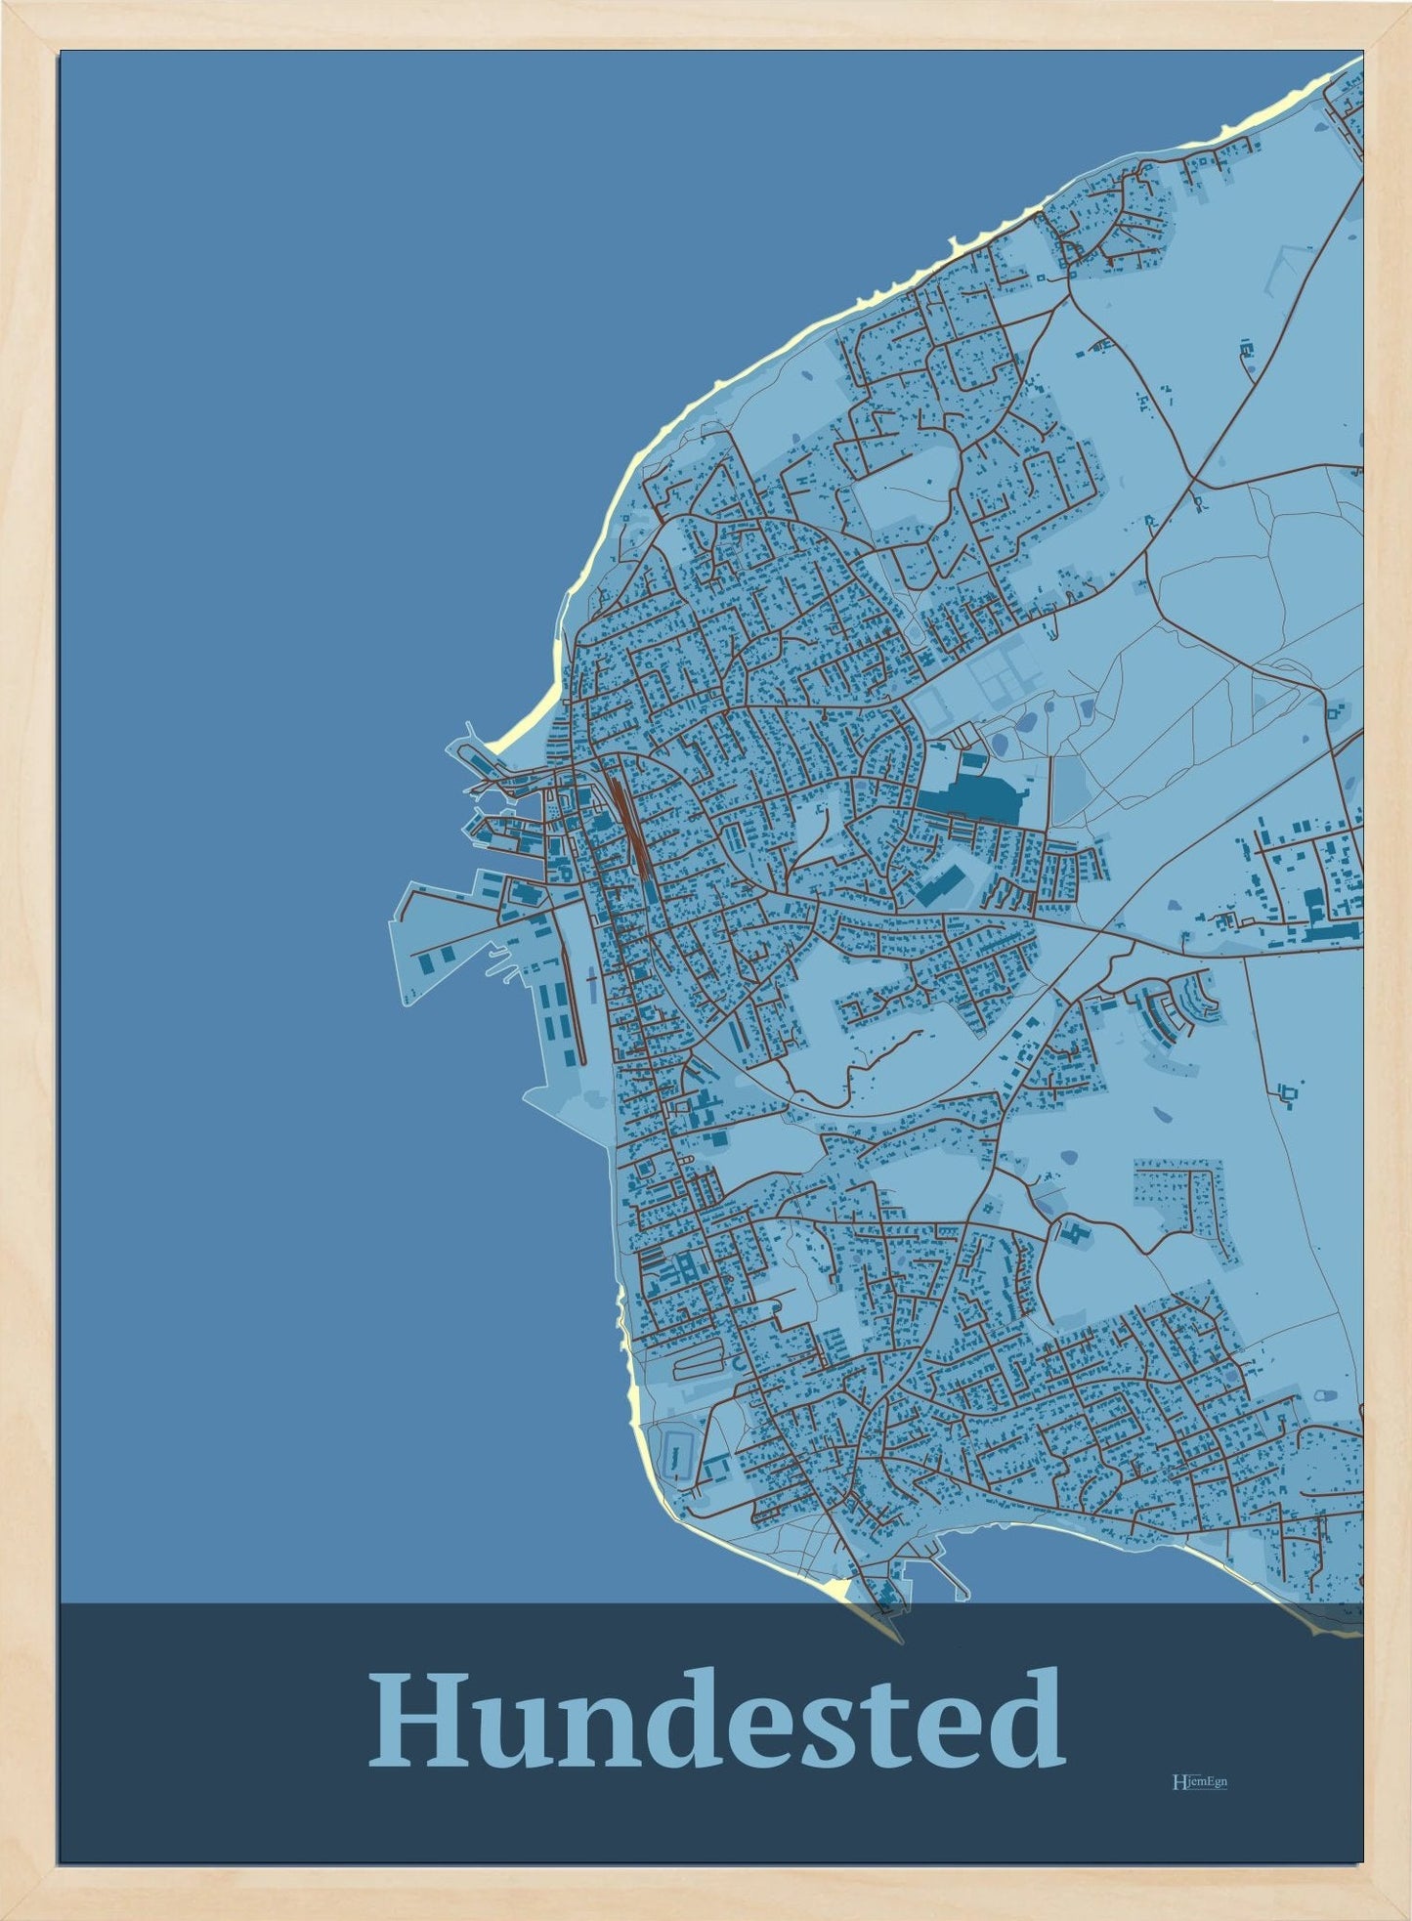The width and height of the screenshot is (1412, 1921).
Task: Click the light wooden frame top edge
Action: [x=706, y=23]
